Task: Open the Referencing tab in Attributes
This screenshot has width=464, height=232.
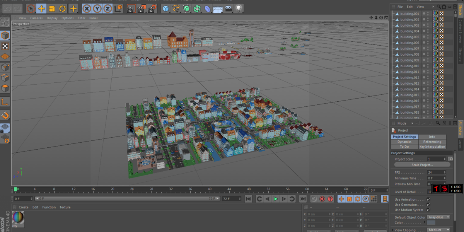Action: [x=432, y=142]
